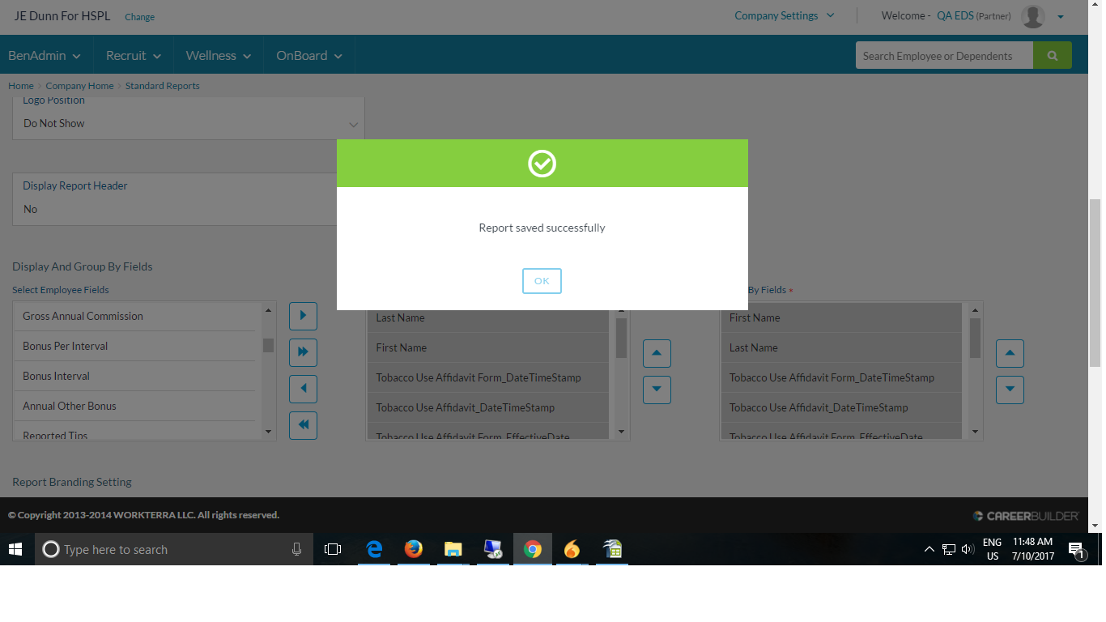
Task: Open the Recruit menu
Action: 134,56
